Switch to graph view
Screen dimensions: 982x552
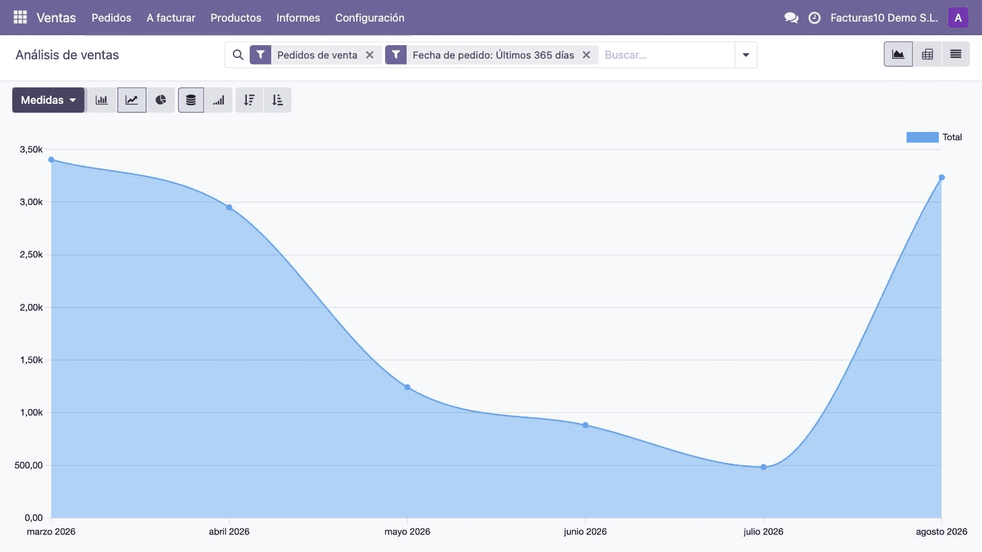898,55
